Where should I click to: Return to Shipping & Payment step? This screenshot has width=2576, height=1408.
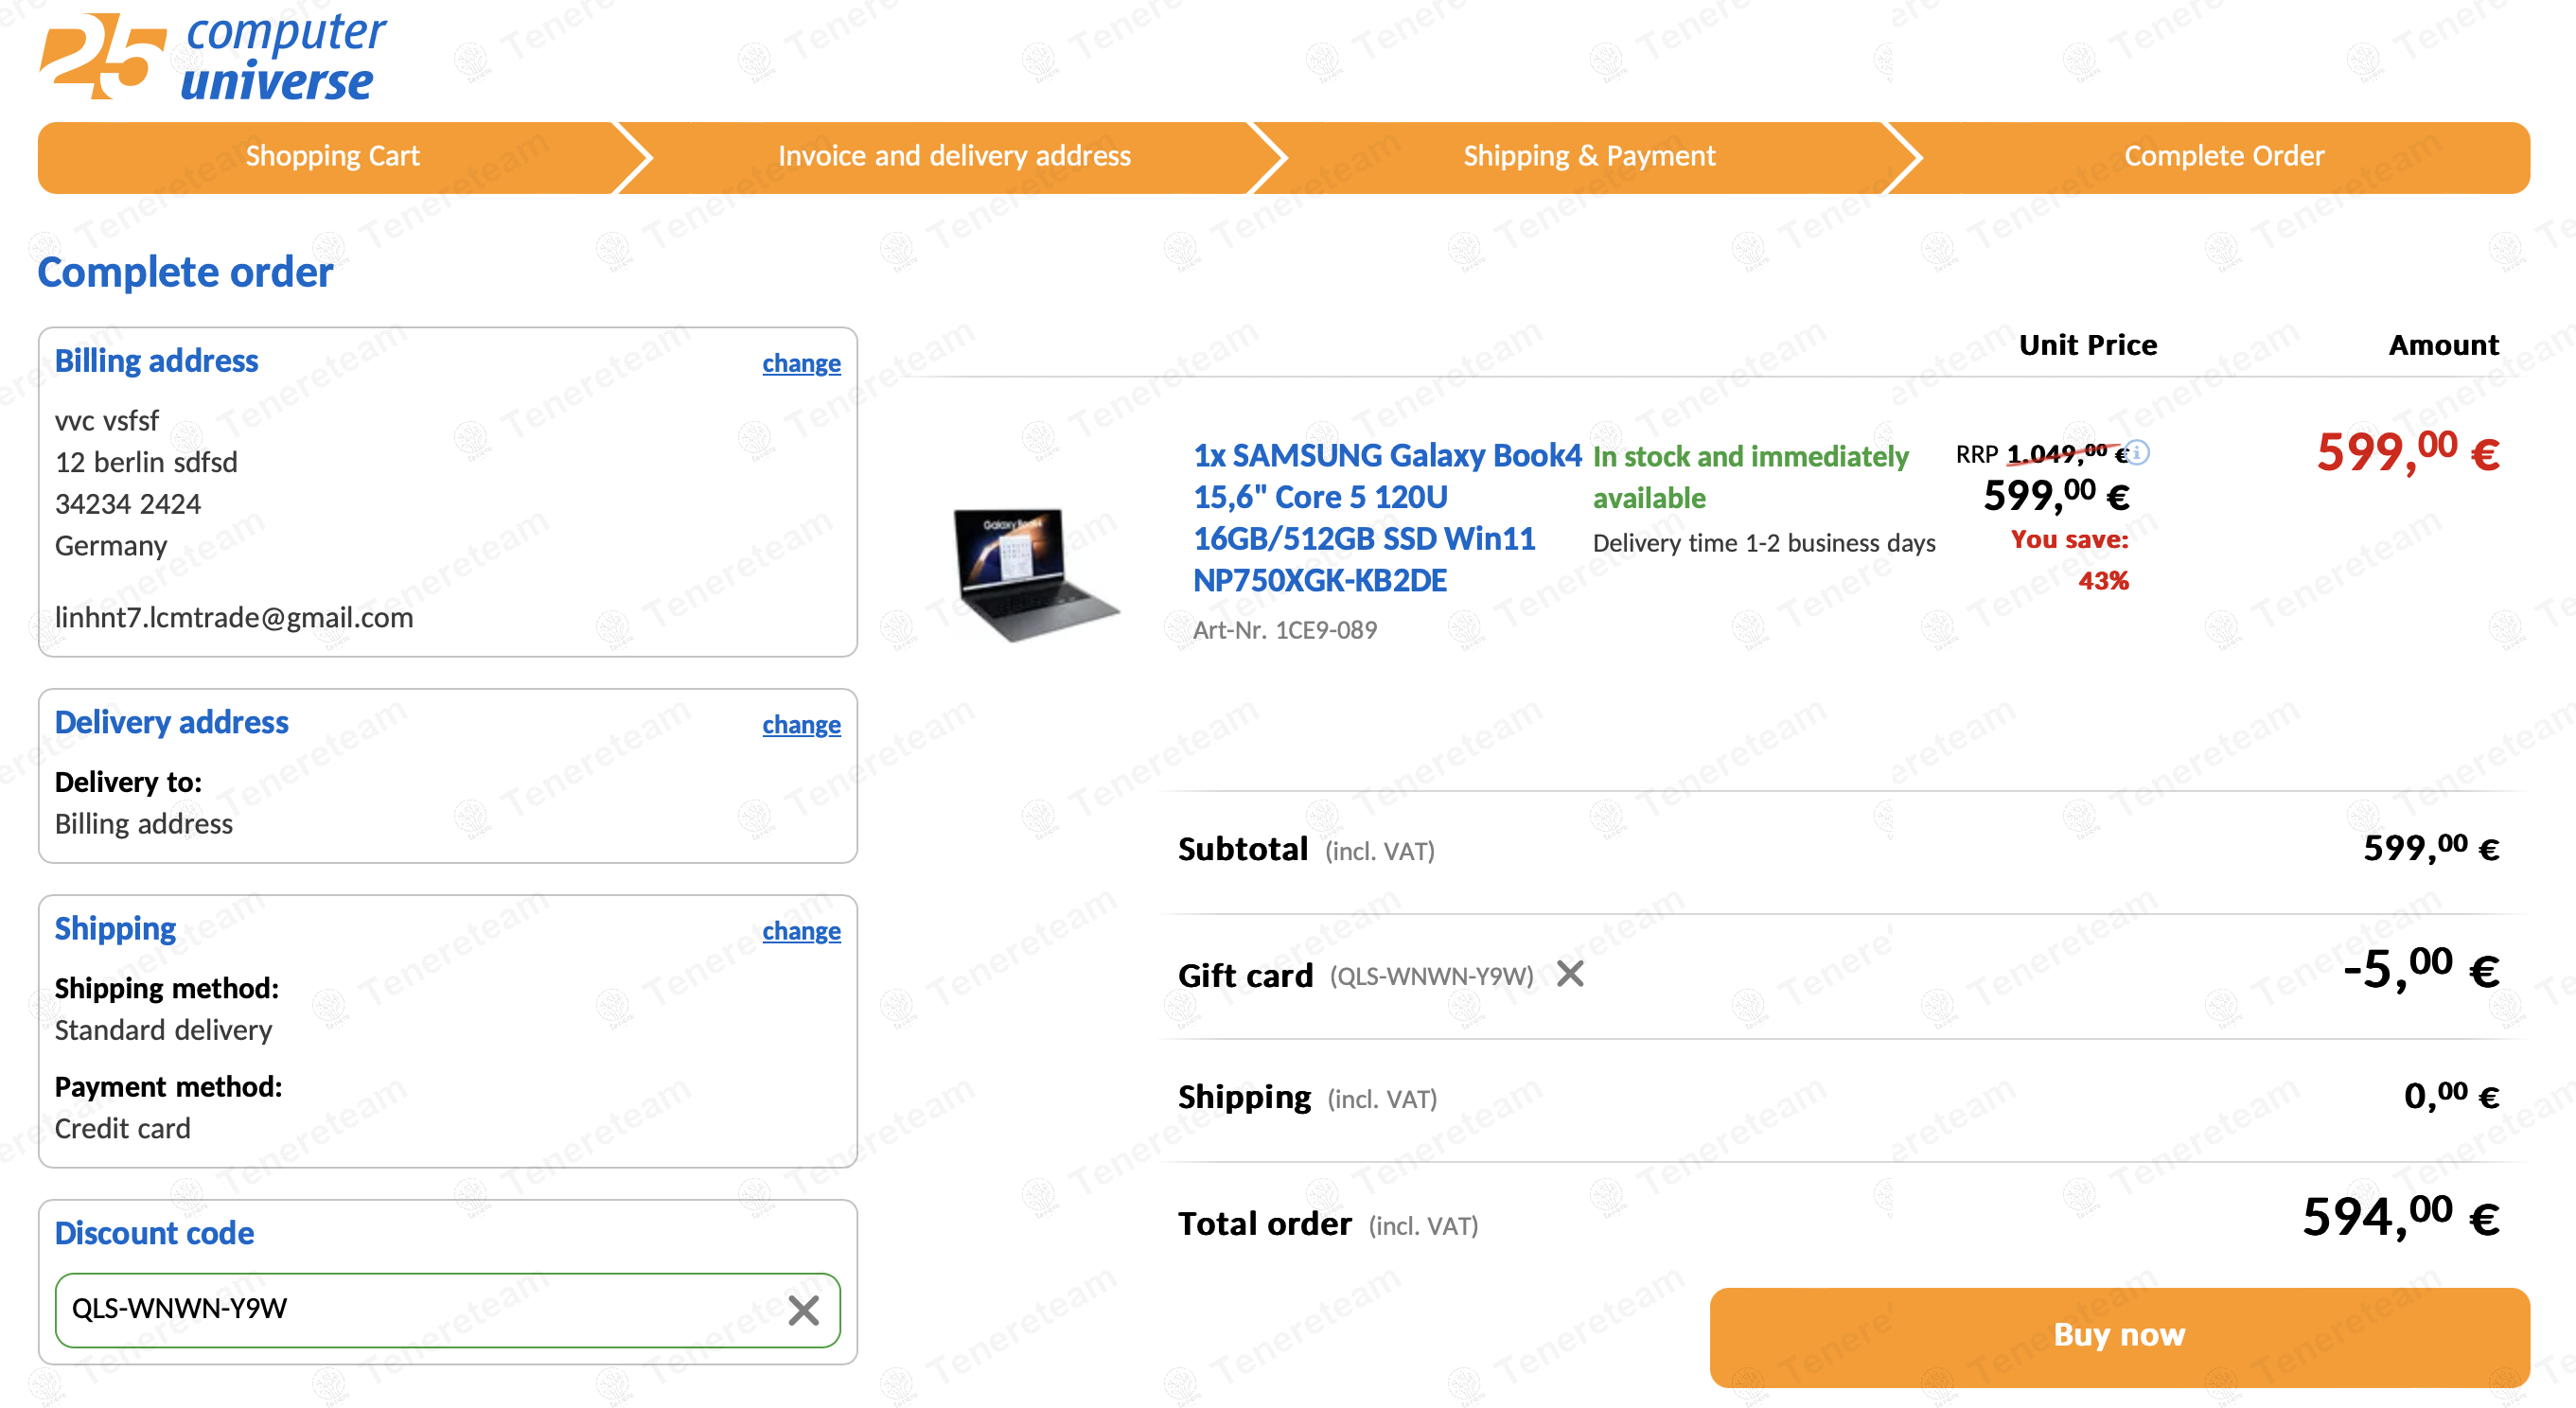point(1589,156)
